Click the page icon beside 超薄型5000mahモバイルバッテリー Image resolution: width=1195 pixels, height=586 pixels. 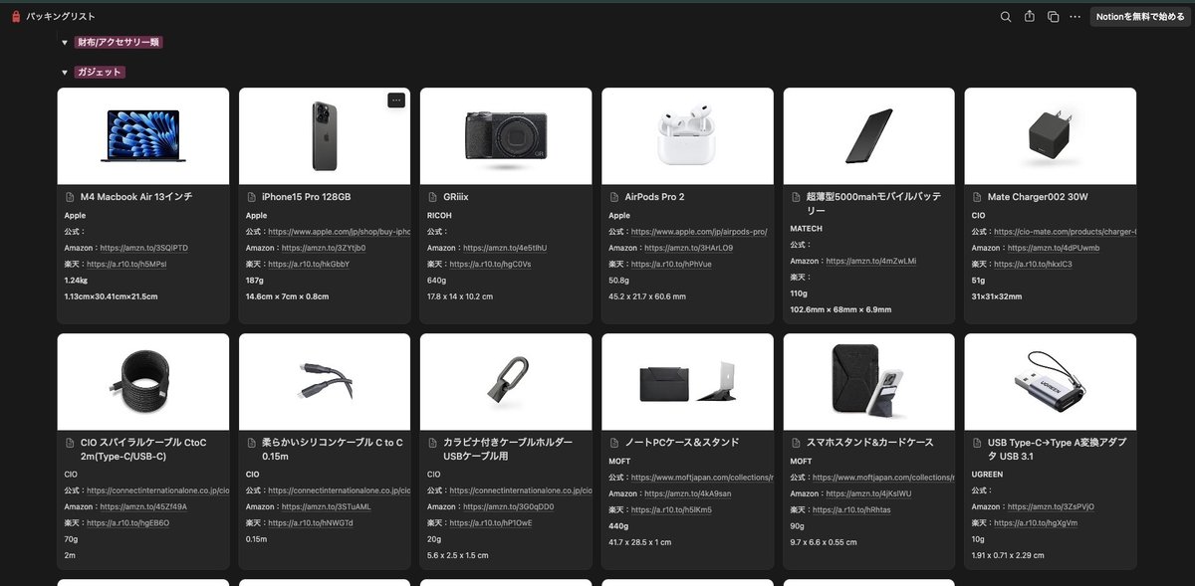(796, 197)
